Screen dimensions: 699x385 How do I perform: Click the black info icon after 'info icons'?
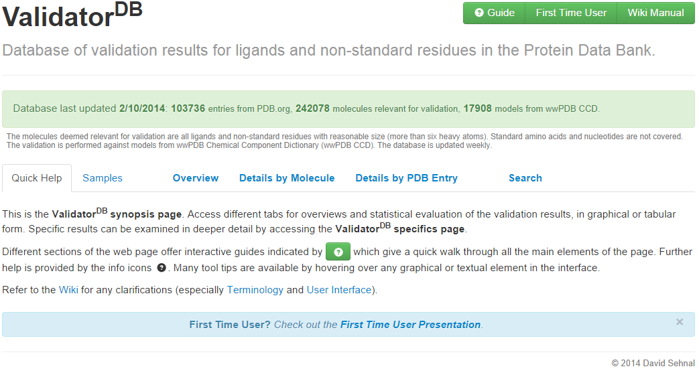pyautogui.click(x=162, y=268)
